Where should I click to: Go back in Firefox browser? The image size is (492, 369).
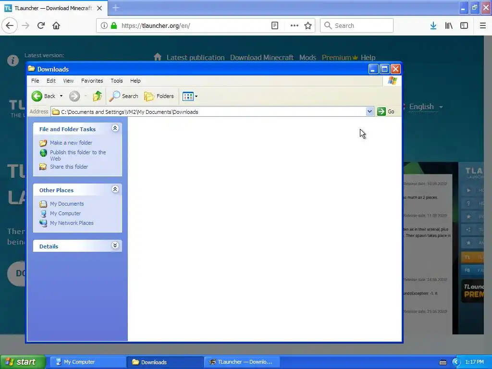(10, 25)
